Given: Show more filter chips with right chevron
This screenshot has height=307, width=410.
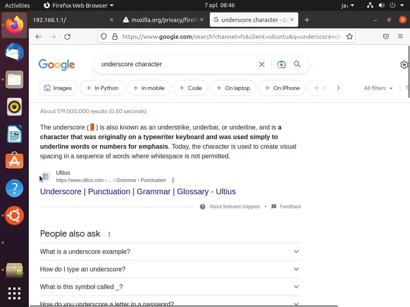Looking at the screenshot, I should coord(338,88).
